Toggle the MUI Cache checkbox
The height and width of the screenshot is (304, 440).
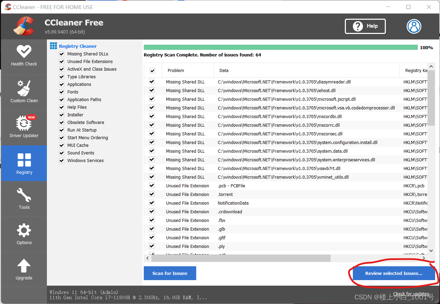pyautogui.click(x=62, y=145)
